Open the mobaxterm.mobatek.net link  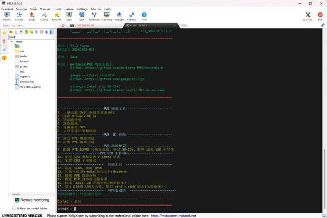point(174,215)
